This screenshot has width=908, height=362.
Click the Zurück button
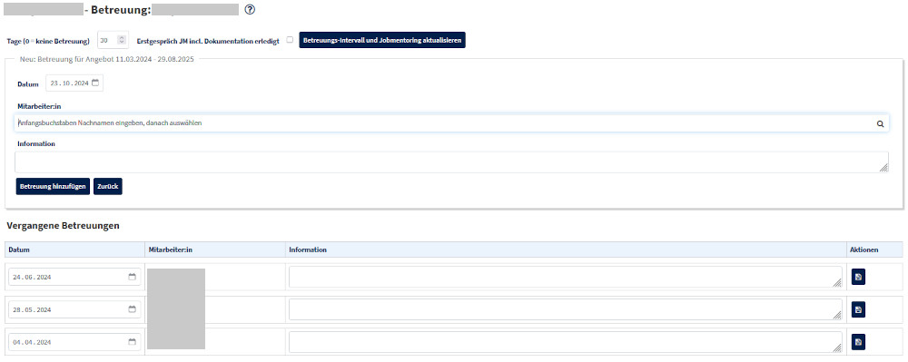coord(108,187)
